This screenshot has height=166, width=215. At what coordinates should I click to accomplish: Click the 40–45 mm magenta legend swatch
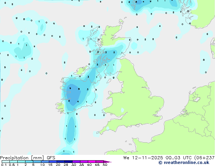tap(92, 162)
